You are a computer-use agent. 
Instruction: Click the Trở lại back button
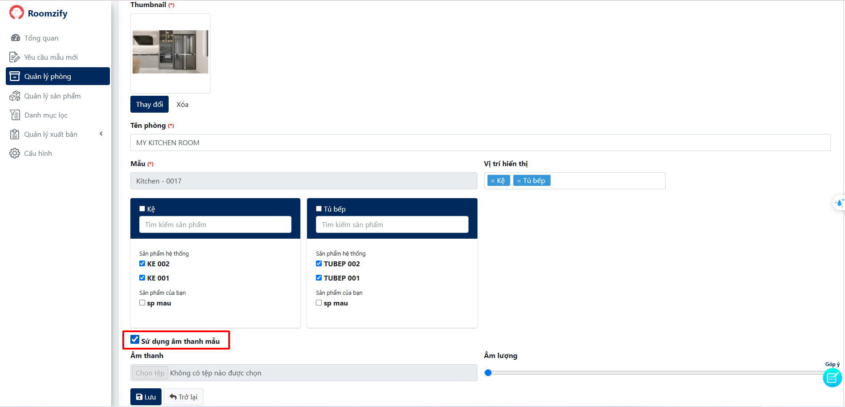(183, 397)
